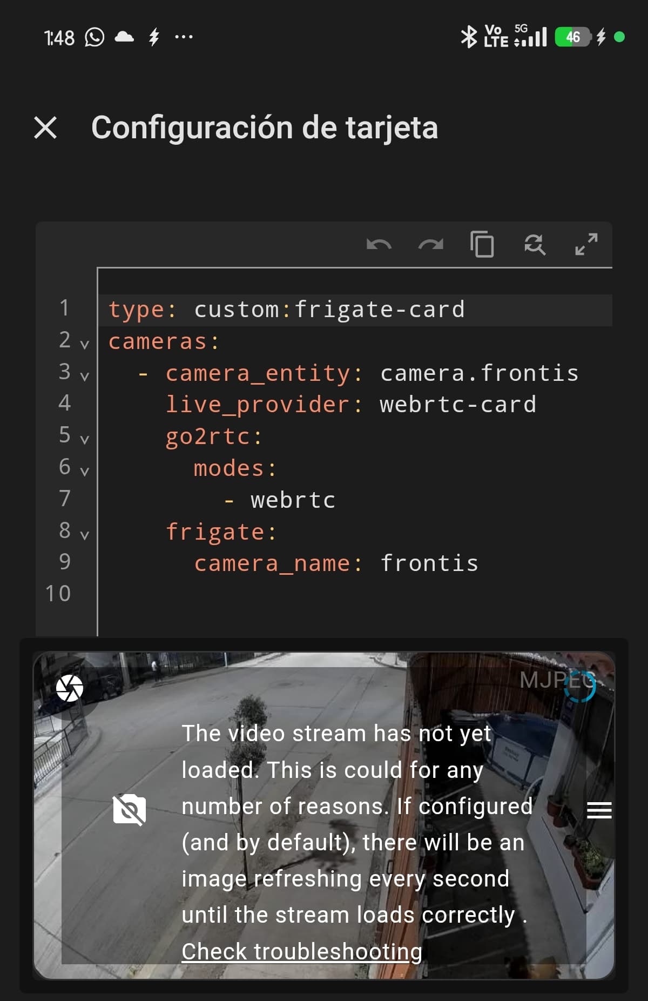The height and width of the screenshot is (1001, 648).
Task: Open find and replace in editor
Action: (x=535, y=245)
